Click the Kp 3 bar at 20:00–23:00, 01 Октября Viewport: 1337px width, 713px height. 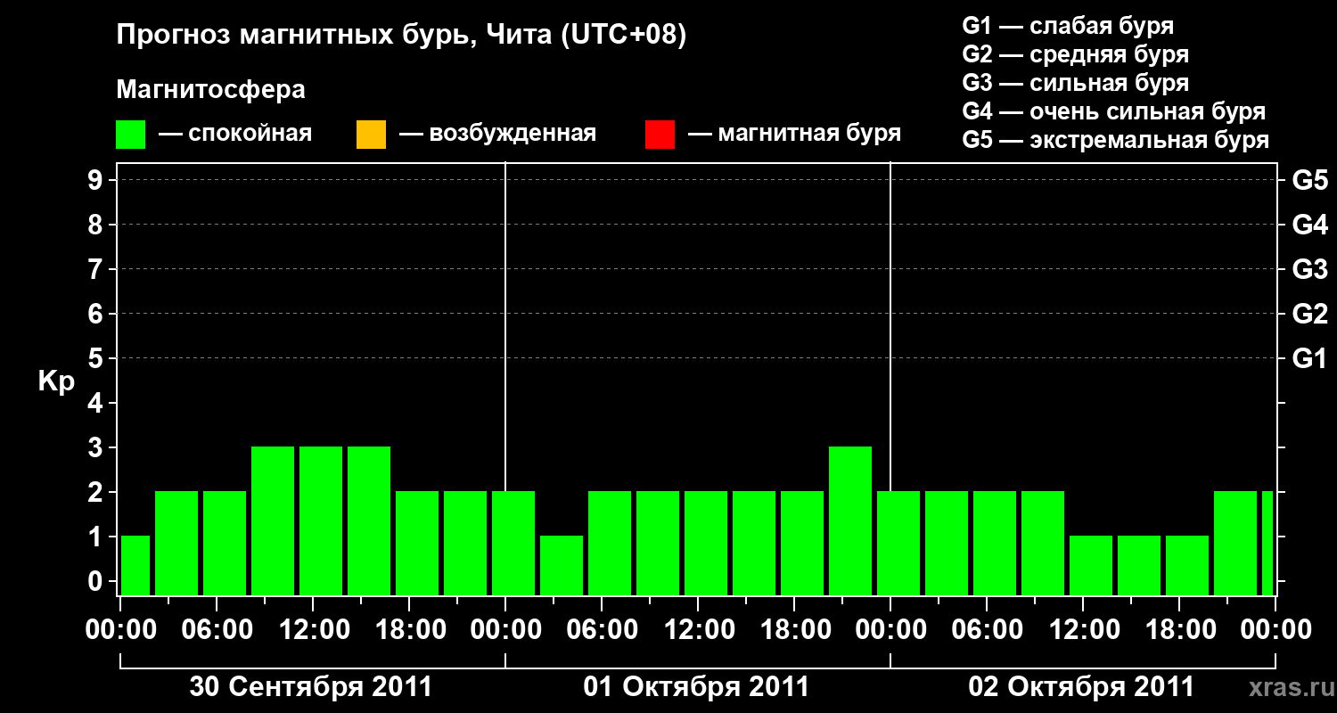pyautogui.click(x=850, y=520)
